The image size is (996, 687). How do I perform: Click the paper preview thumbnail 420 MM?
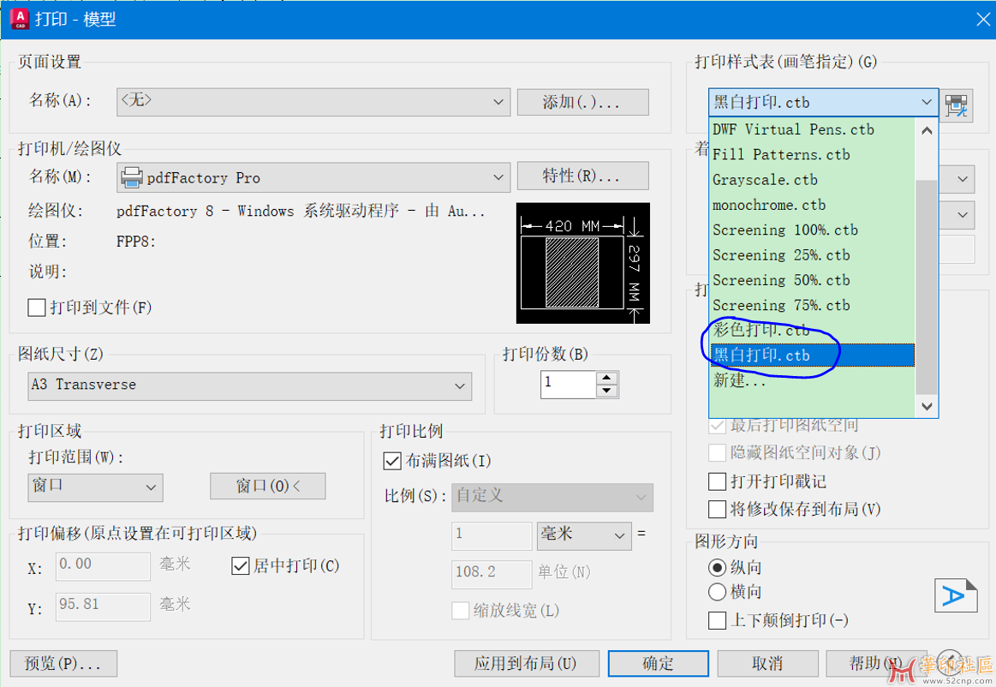(582, 263)
